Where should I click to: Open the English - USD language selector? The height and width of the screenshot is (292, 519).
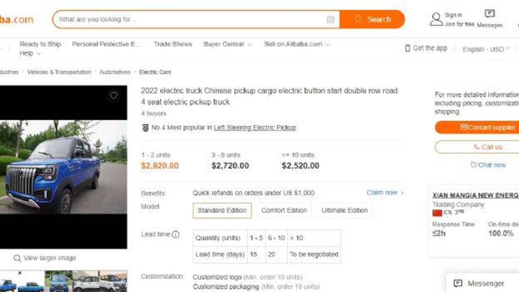486,49
